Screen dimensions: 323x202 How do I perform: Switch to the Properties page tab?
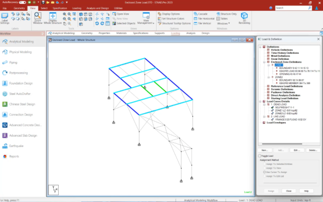click(104, 33)
